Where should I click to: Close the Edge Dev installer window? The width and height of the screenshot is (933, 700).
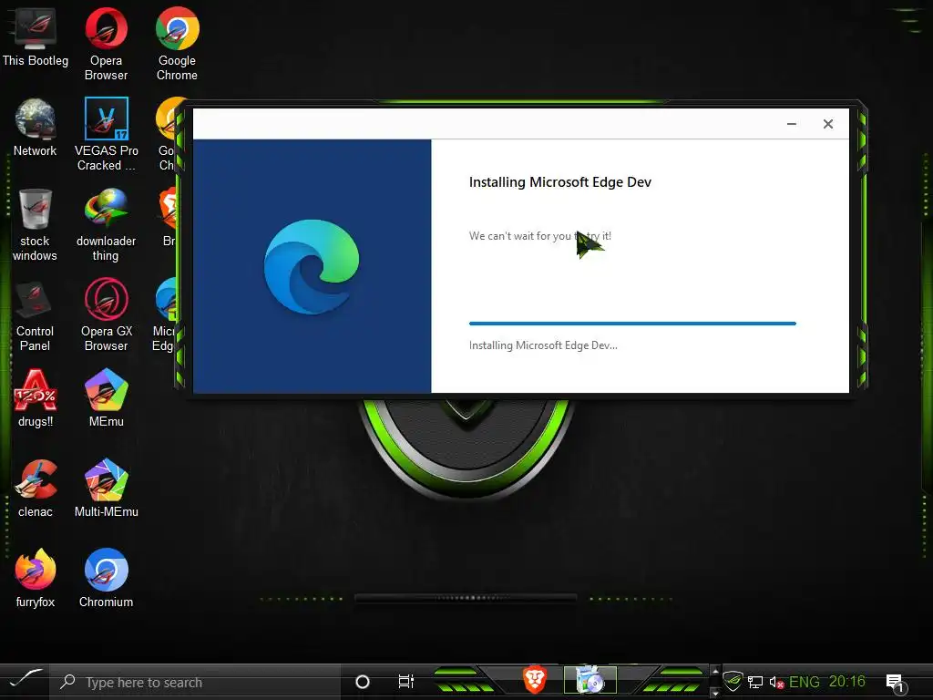click(x=827, y=124)
